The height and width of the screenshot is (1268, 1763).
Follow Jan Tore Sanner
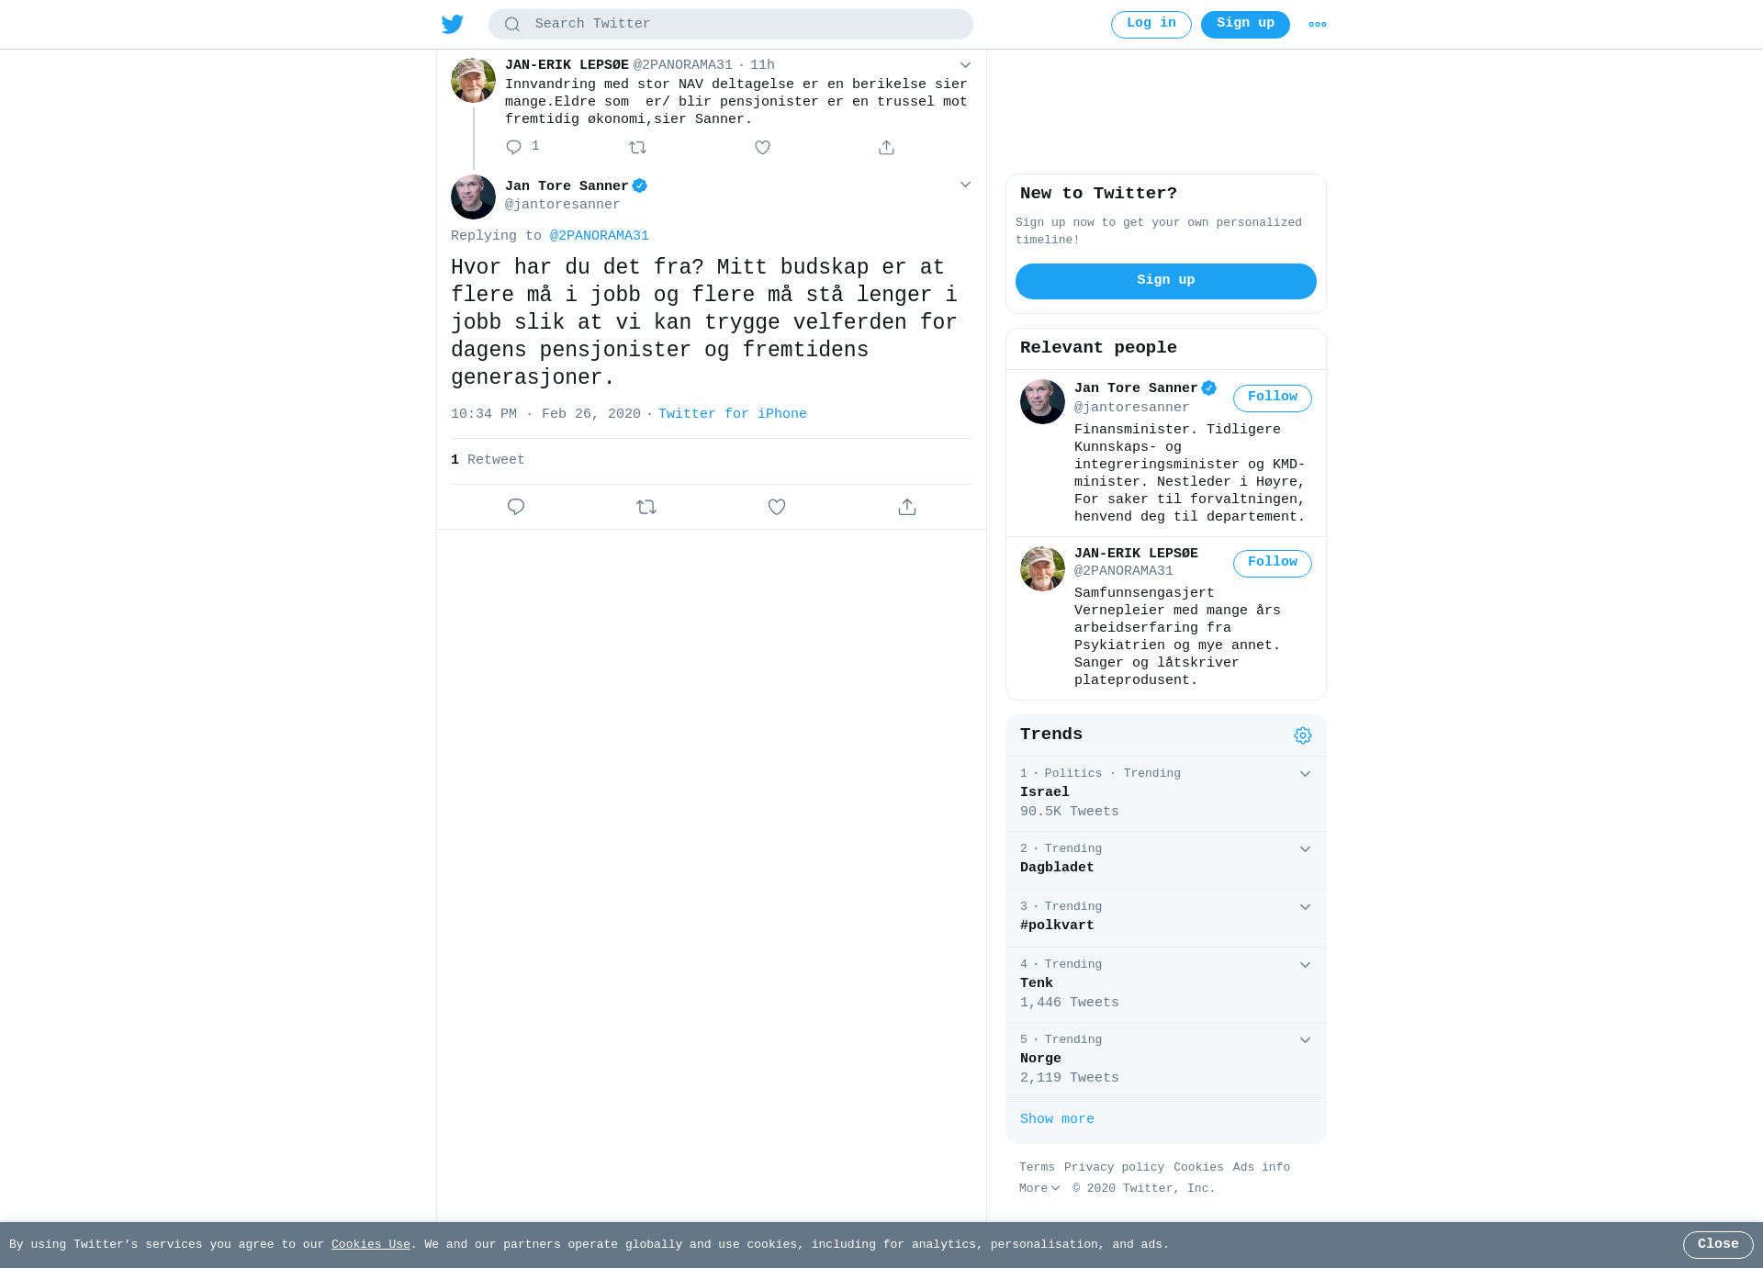click(1273, 398)
